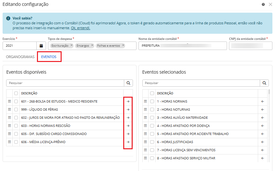Screen dimensions: 275x171
Task: Select the Eventos tab
Action: 49,57
